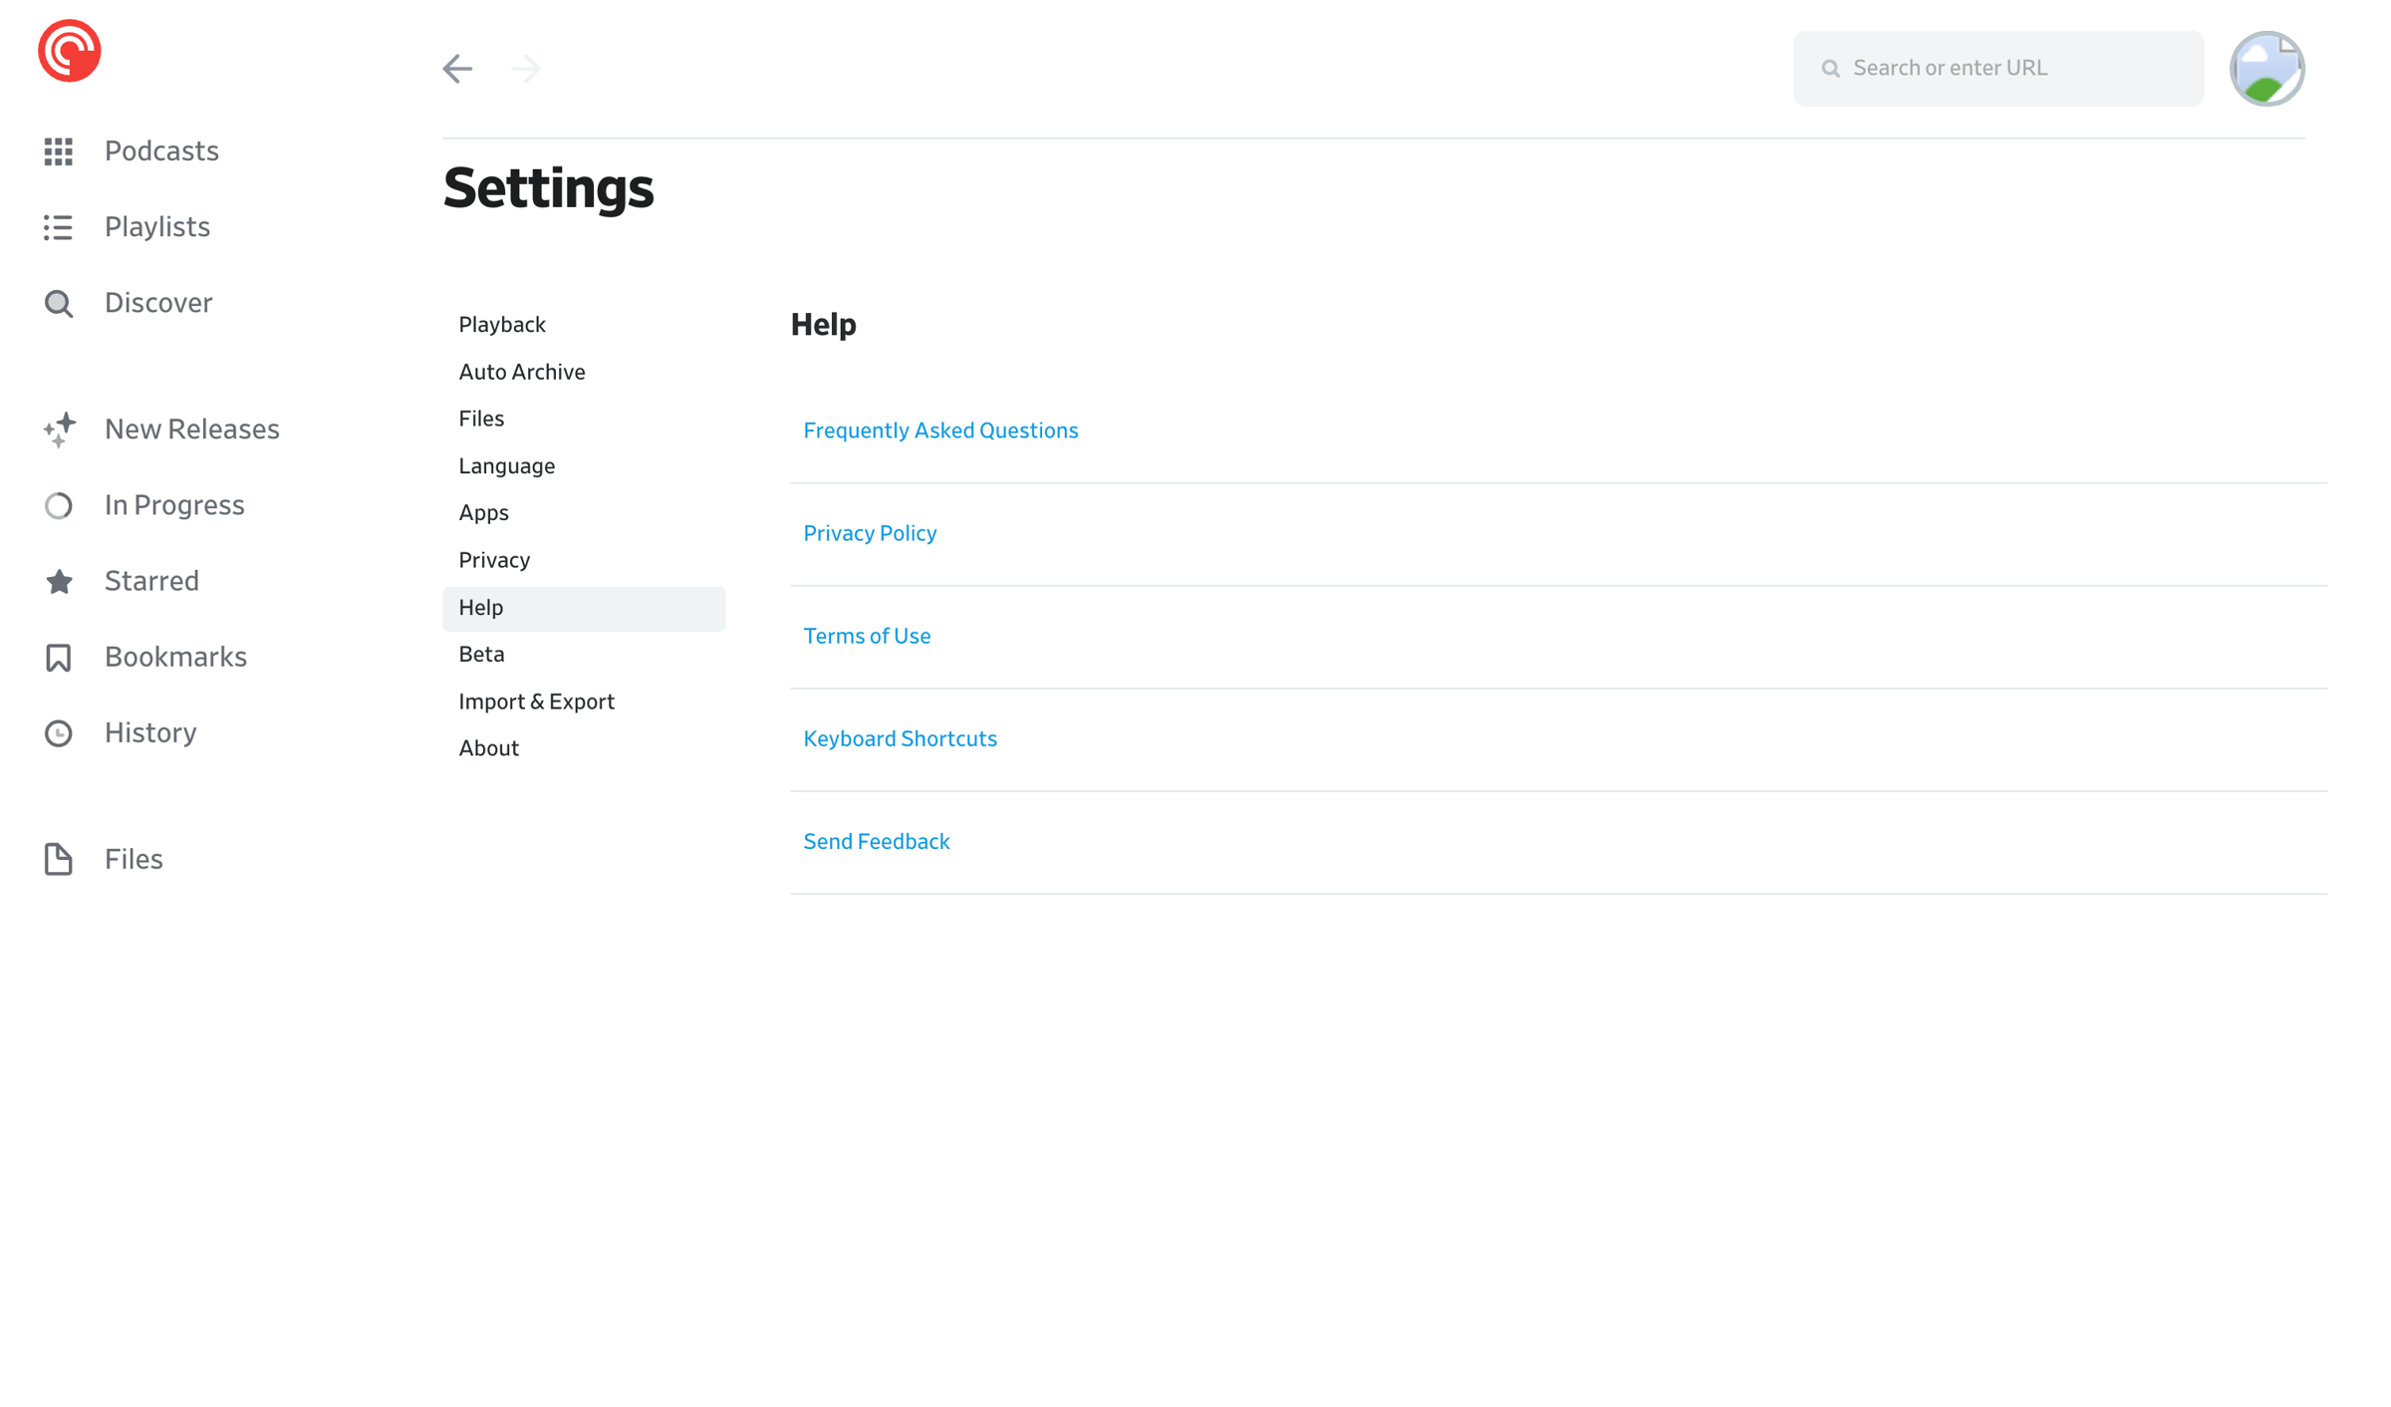This screenshot has width=2391, height=1407.
Task: Open Auto Archive settings section
Action: tap(584, 373)
